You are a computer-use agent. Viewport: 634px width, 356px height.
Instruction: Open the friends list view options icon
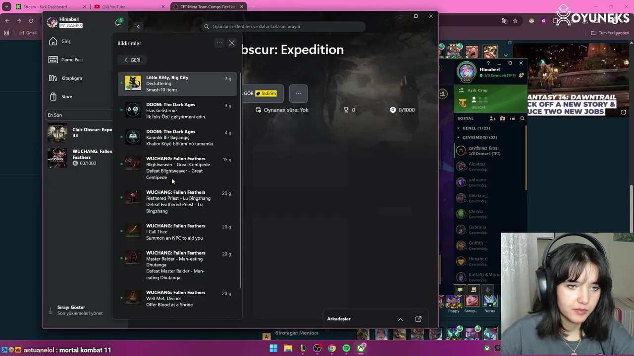pos(513,119)
